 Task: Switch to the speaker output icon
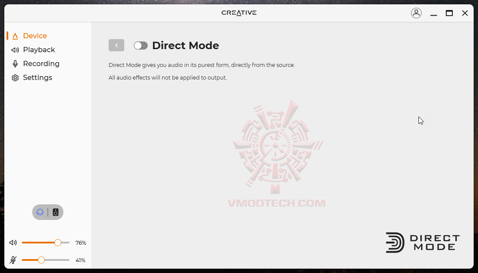56,212
